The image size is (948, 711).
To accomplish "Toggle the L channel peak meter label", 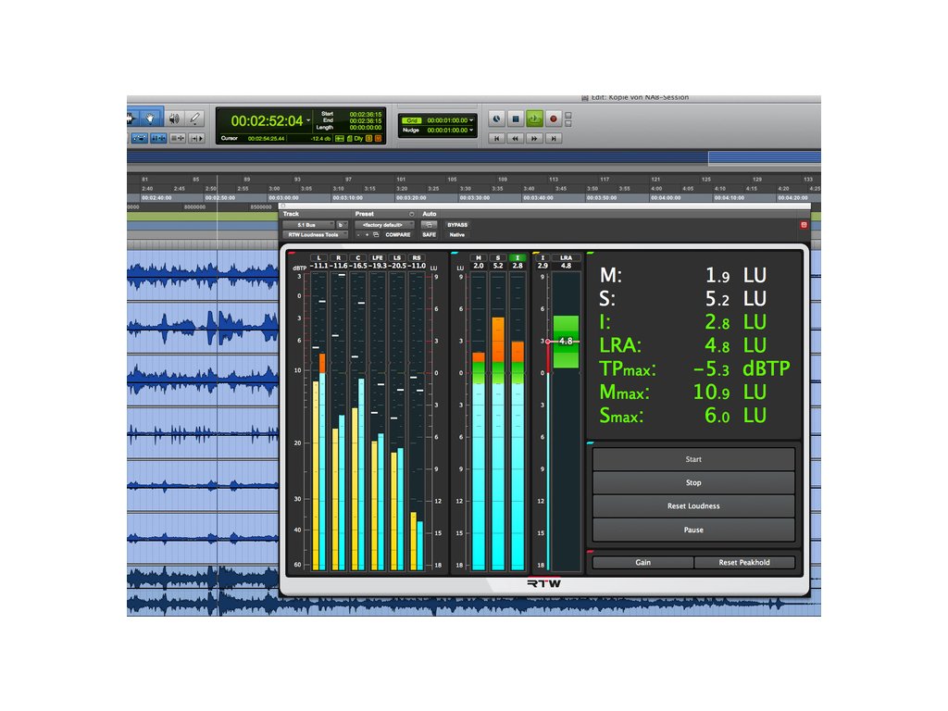I will coord(318,257).
